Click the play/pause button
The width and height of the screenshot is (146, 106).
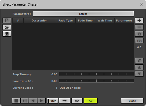point(25,101)
